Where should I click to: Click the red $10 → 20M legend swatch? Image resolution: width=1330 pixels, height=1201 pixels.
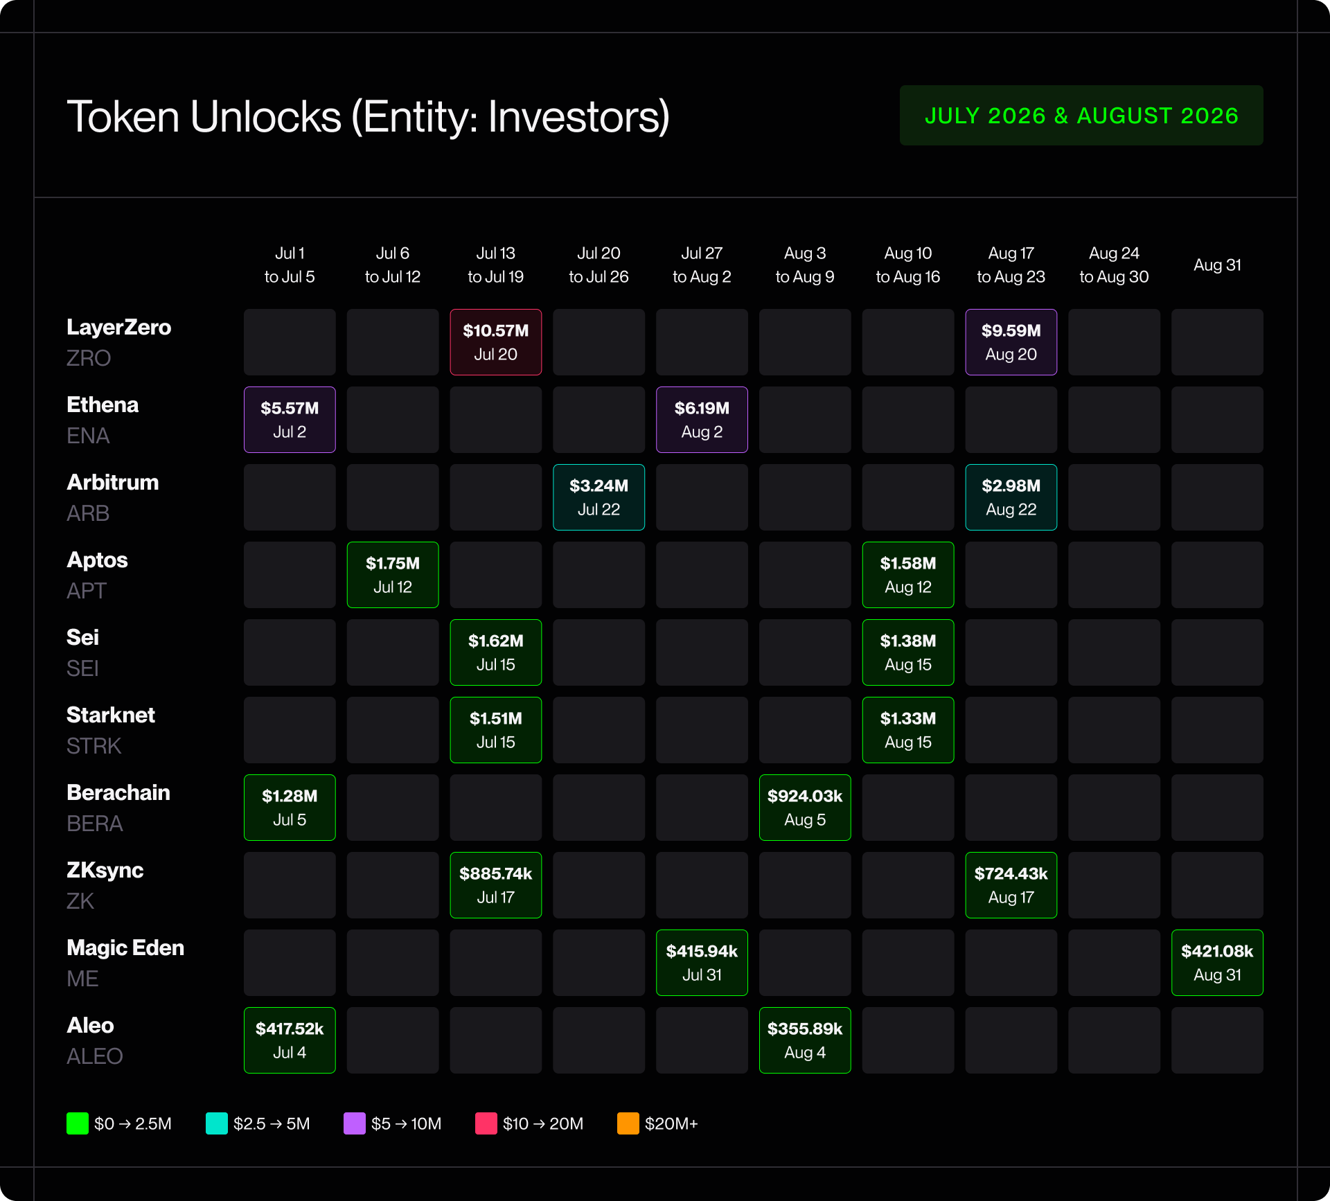(x=486, y=1123)
